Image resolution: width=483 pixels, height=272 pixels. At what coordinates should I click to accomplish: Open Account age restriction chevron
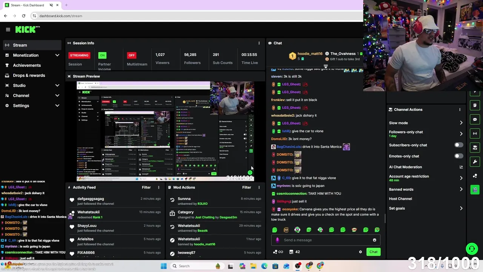[461, 178]
